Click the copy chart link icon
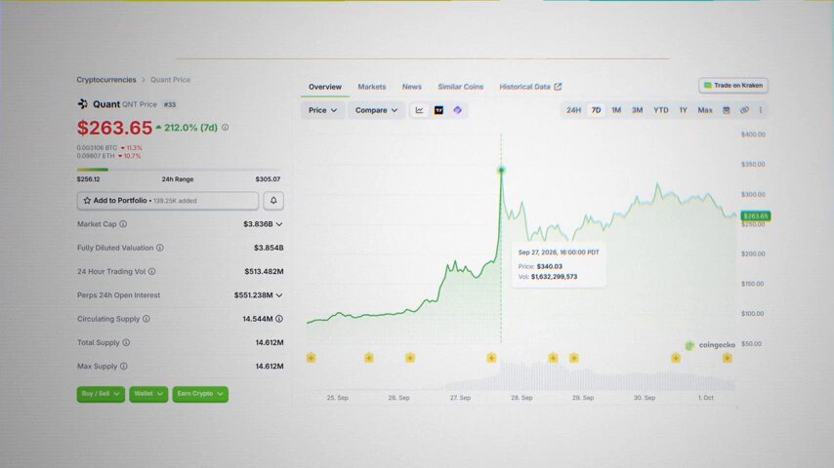The width and height of the screenshot is (834, 468). pyautogui.click(x=744, y=110)
